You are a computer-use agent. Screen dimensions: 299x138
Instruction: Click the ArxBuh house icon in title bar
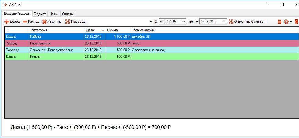tap(5, 5)
